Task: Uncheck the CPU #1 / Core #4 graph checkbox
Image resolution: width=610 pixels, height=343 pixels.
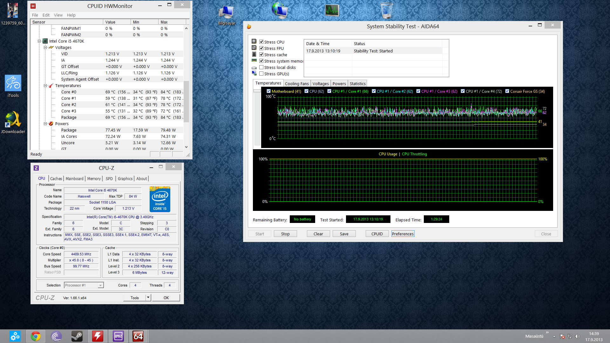Action: click(463, 91)
